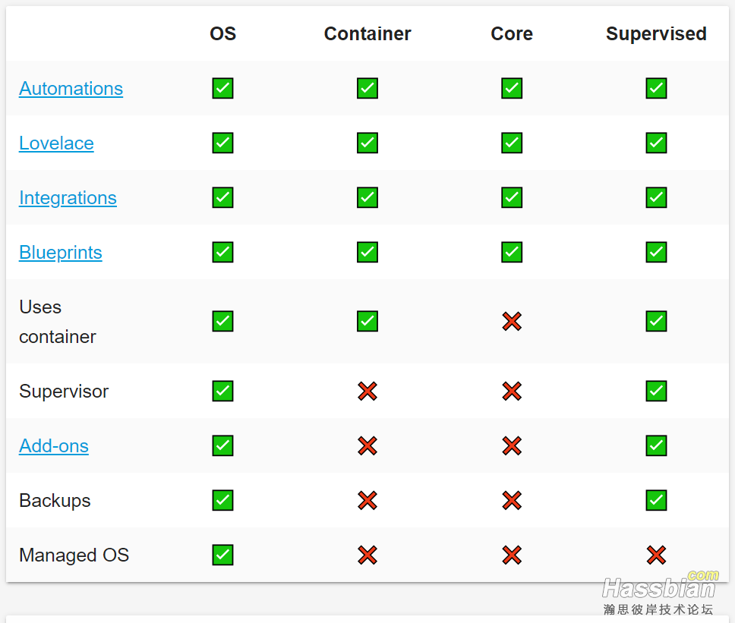
Task: Click the Integrations checkmark under Core
Action: (x=512, y=198)
